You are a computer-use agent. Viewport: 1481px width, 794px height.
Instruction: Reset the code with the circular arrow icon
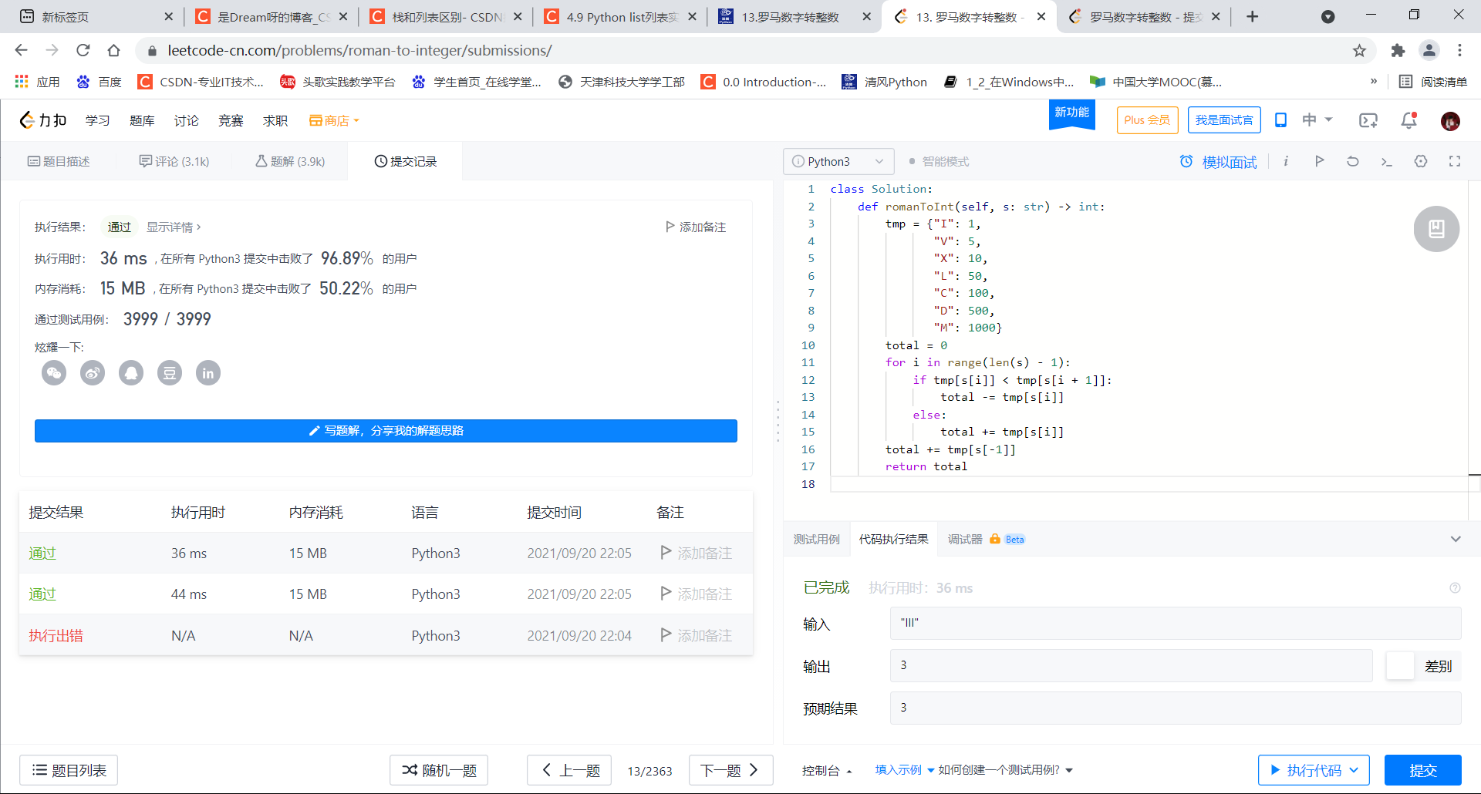coord(1352,161)
